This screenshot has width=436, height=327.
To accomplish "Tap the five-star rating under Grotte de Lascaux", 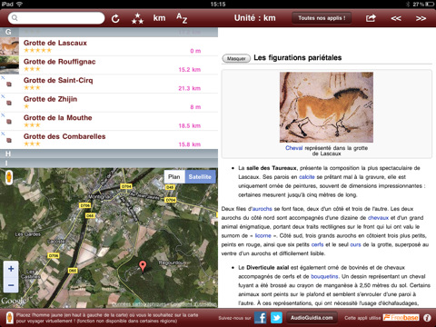I will (38, 50).
